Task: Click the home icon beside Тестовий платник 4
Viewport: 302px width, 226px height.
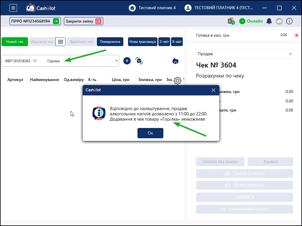Action: point(132,8)
